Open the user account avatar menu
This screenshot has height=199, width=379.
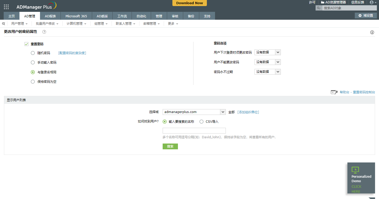(373, 2)
